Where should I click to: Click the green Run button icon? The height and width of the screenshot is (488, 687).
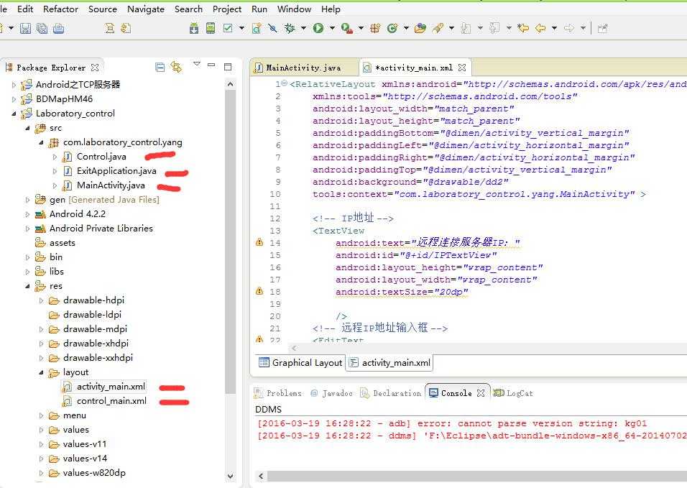pyautogui.click(x=318, y=29)
